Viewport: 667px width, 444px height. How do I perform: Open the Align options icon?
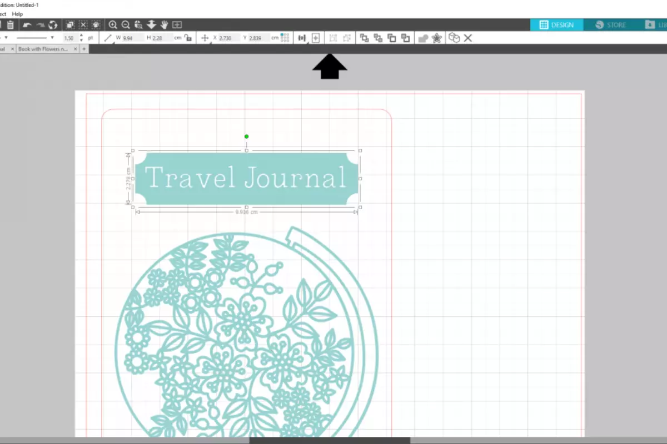(302, 38)
